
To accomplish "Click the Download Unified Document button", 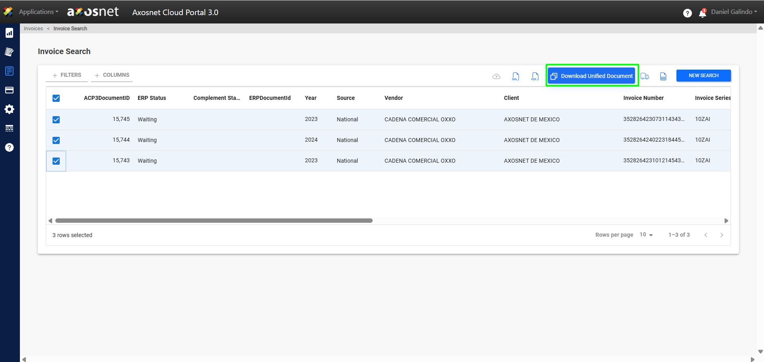I will coord(592,76).
